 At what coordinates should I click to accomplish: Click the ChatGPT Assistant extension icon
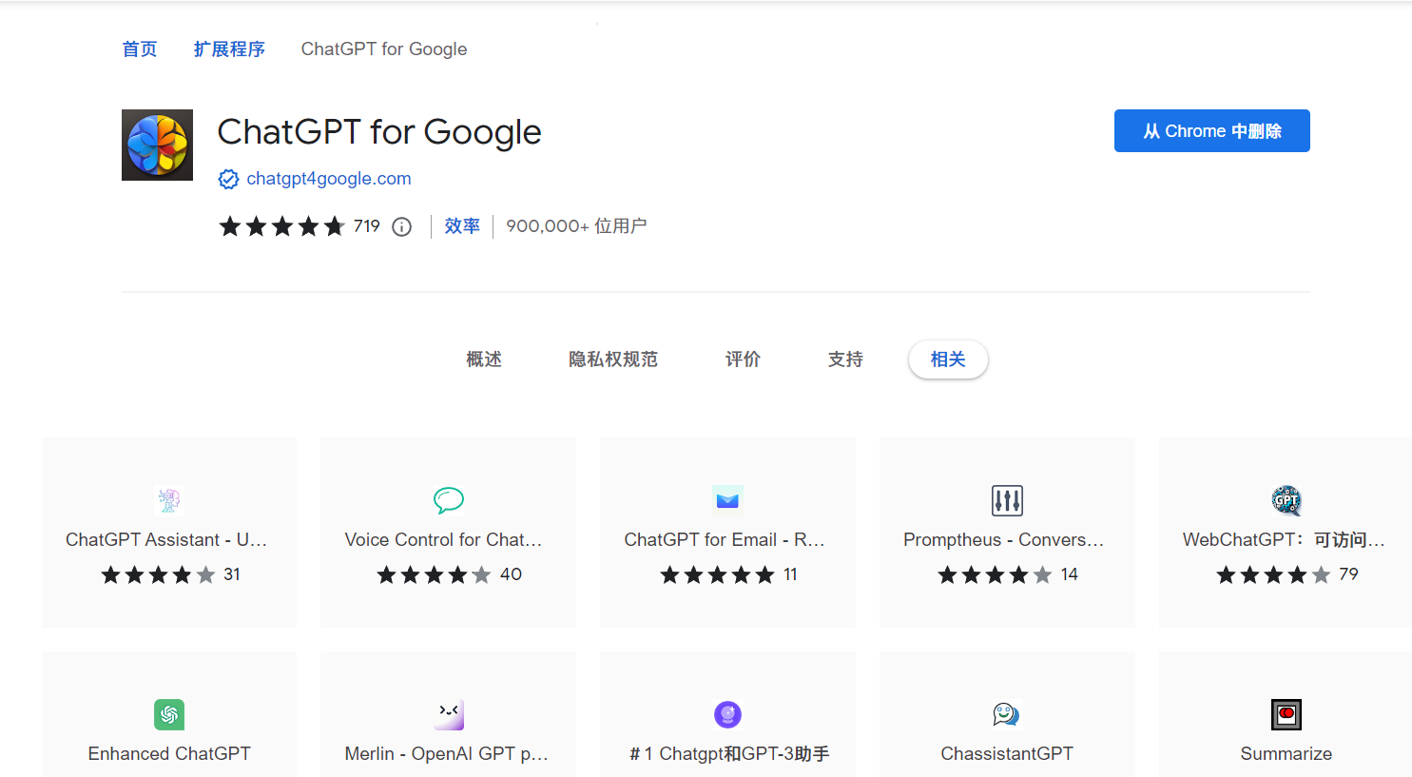[x=169, y=499]
